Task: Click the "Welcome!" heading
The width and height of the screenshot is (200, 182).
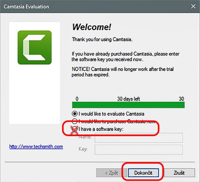Action: 91,27
